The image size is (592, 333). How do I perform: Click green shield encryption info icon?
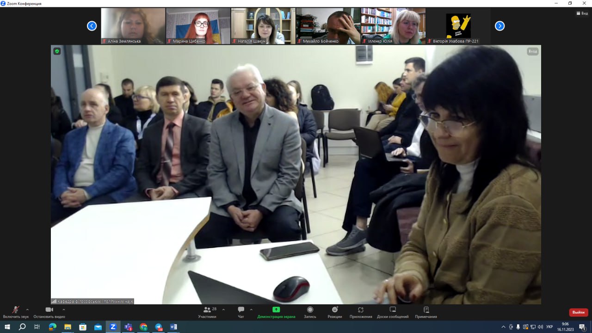point(57,51)
